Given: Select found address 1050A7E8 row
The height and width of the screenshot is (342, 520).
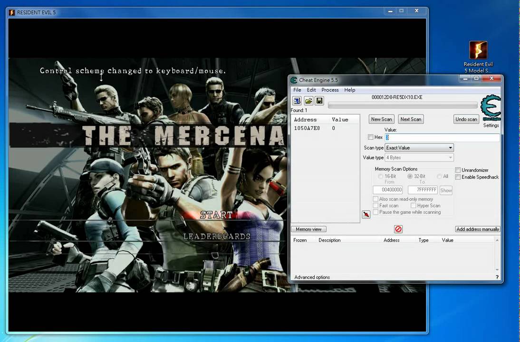Looking at the screenshot, I should (325, 128).
